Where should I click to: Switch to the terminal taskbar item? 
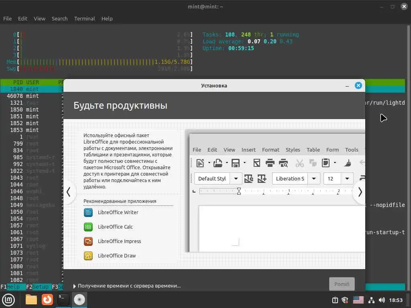click(63, 300)
